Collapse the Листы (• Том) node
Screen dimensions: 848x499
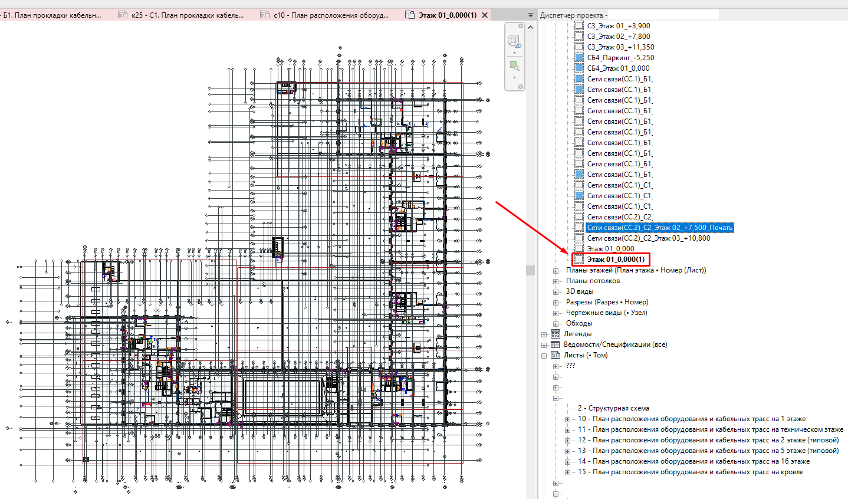click(x=544, y=356)
